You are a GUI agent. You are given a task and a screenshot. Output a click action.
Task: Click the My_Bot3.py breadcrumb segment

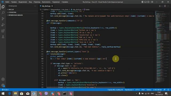click(x=76, y=10)
